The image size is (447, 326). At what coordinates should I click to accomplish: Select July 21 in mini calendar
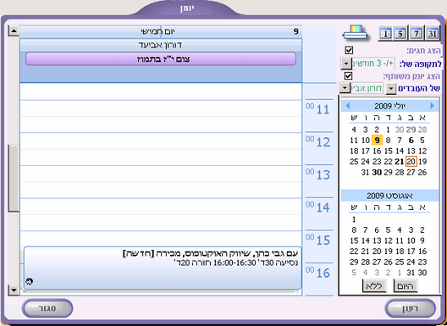point(400,162)
